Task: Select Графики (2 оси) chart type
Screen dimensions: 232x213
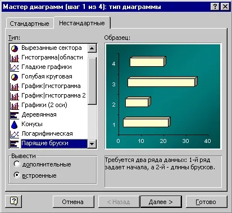Action: (x=44, y=105)
